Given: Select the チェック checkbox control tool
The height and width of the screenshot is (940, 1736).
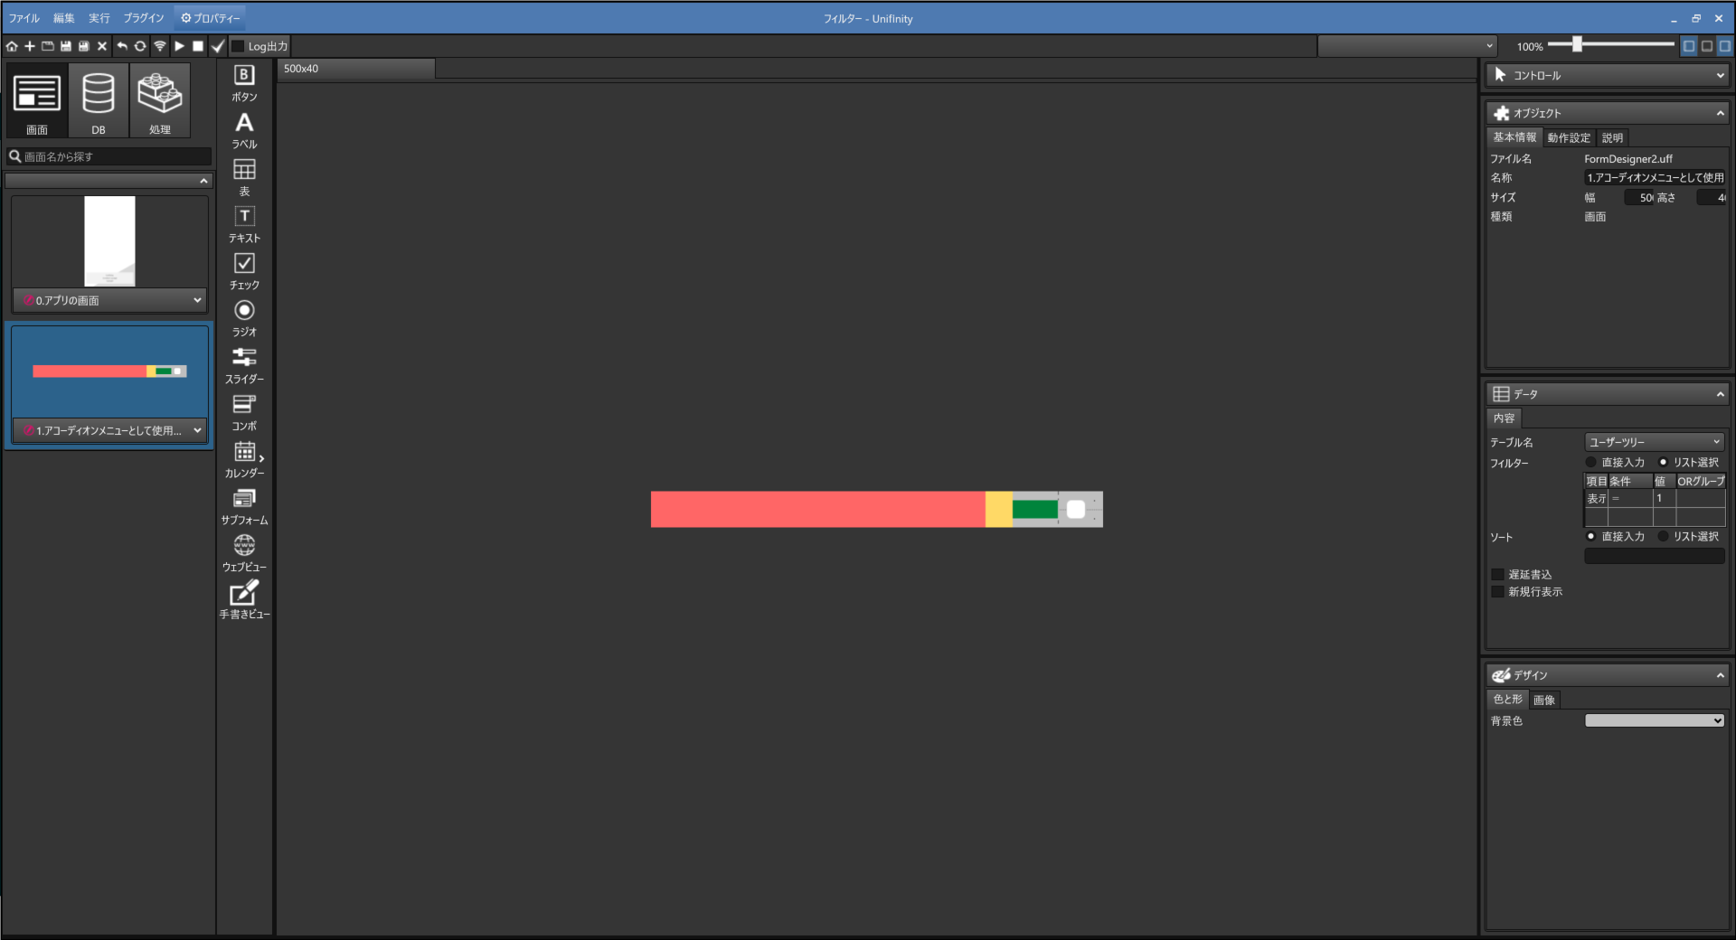Looking at the screenshot, I should 244,271.
